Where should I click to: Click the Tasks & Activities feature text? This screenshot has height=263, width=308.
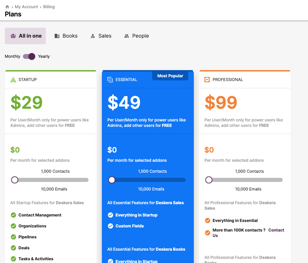pos(36,259)
